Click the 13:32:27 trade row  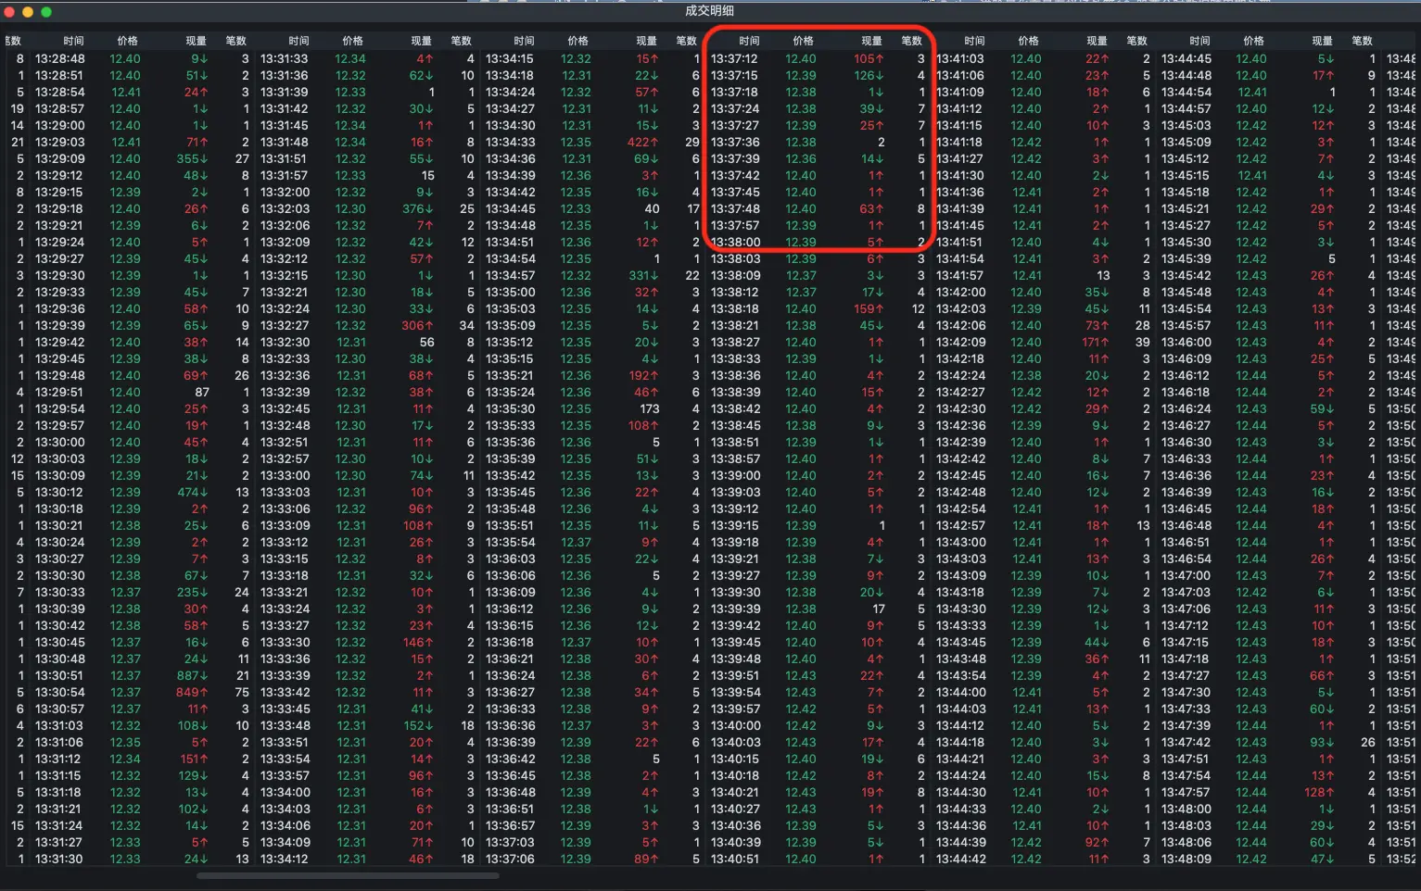point(367,325)
